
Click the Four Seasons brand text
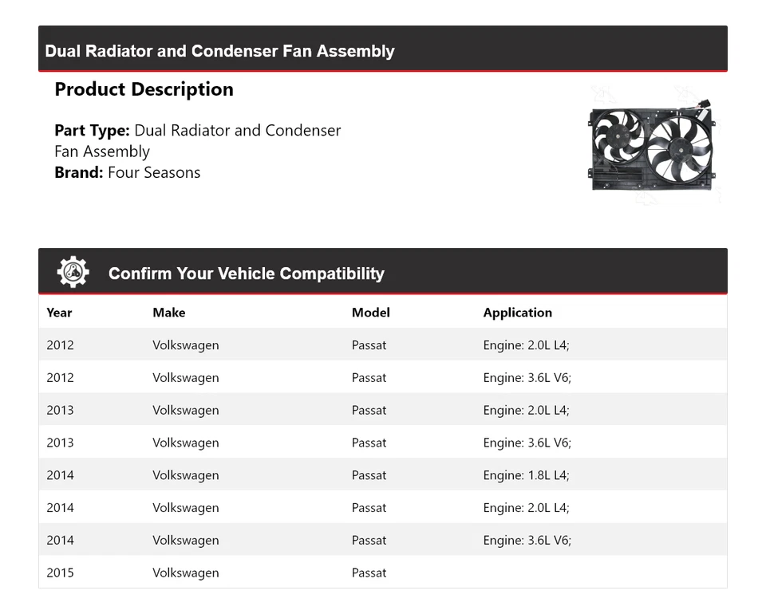pyautogui.click(x=154, y=172)
